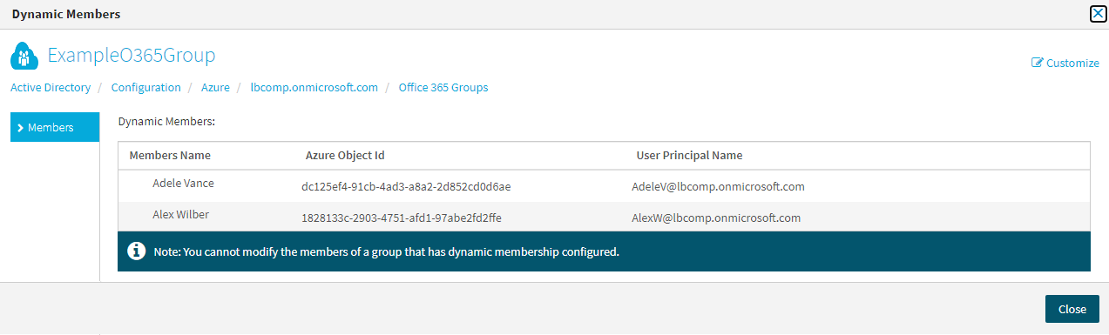Screen dimensions: 1109x335
Task: Click AdeleV@lbcomp.onmicrosoft.com principal name
Action: (718, 186)
